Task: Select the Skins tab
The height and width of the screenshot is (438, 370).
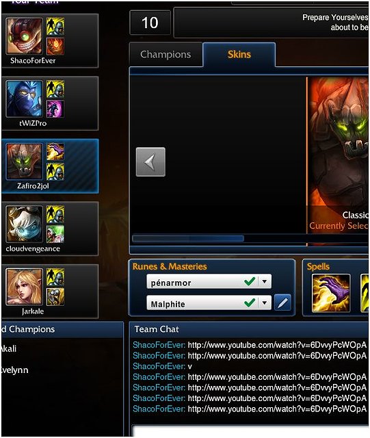Action: pos(239,55)
